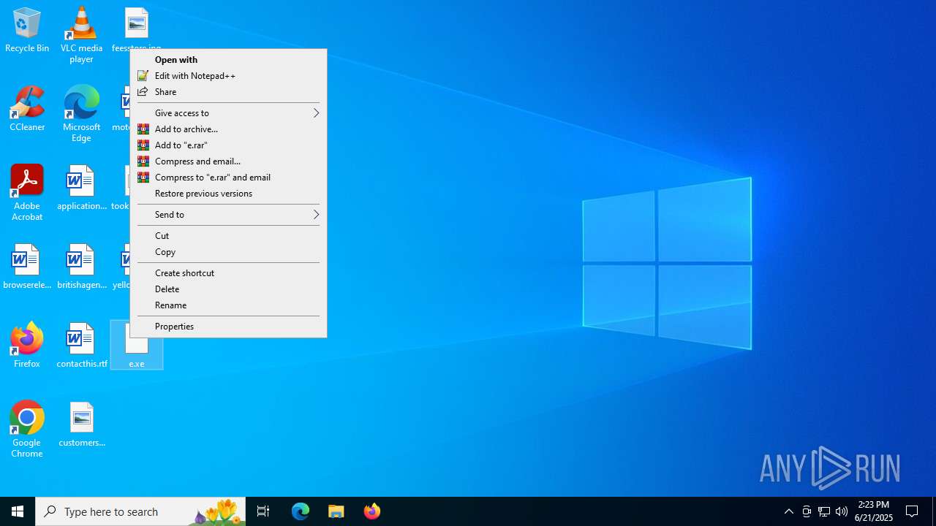
Task: Click the Meet Now tray icon
Action: pos(807,511)
